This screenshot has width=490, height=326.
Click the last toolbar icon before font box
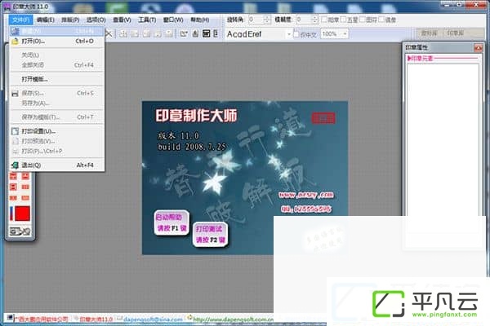[x=216, y=33]
